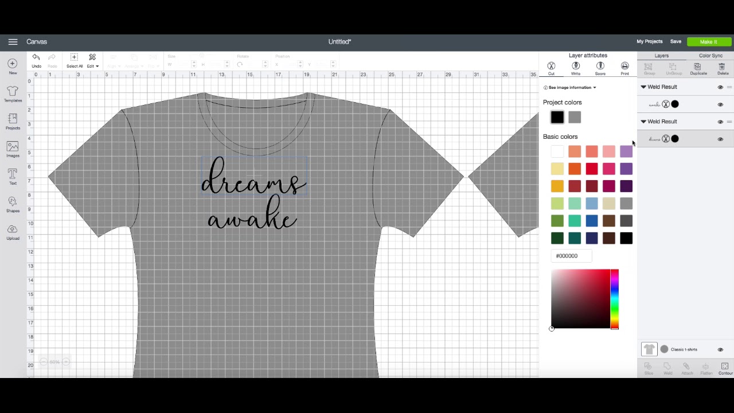
Task: Open the Edit dropdown
Action: pyautogui.click(x=92, y=60)
